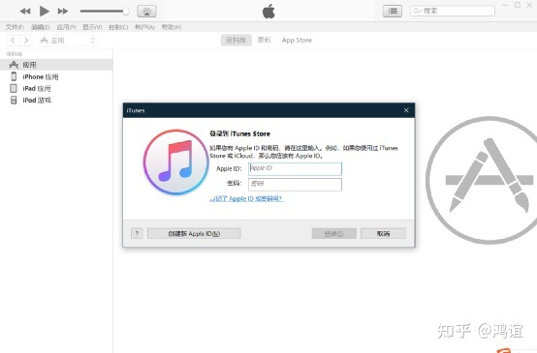537x353 pixels.
Task: Switch to the 更新 (Updates) tab
Action: pos(264,40)
